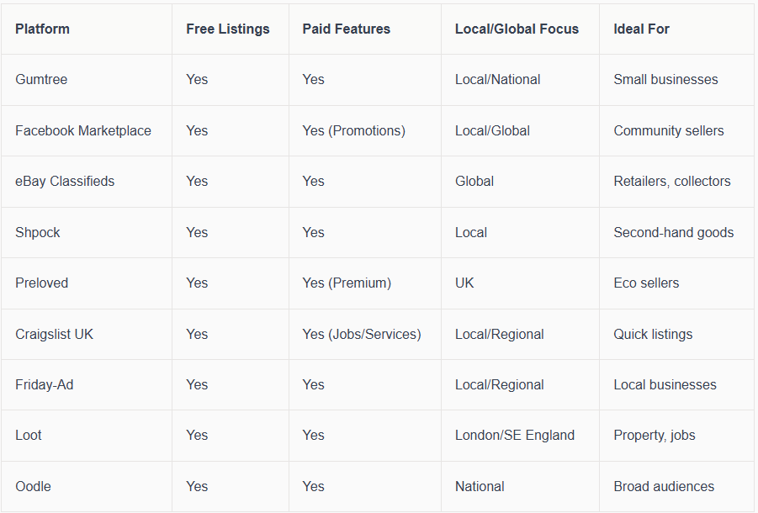Image resolution: width=758 pixels, height=513 pixels.
Task: Select the Loot platform cell
Action: 29,435
